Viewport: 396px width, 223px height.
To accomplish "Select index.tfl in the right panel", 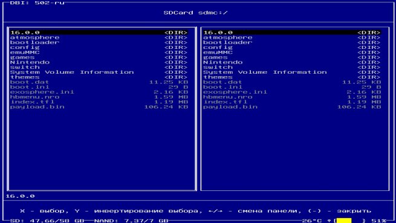I will 292,102.
